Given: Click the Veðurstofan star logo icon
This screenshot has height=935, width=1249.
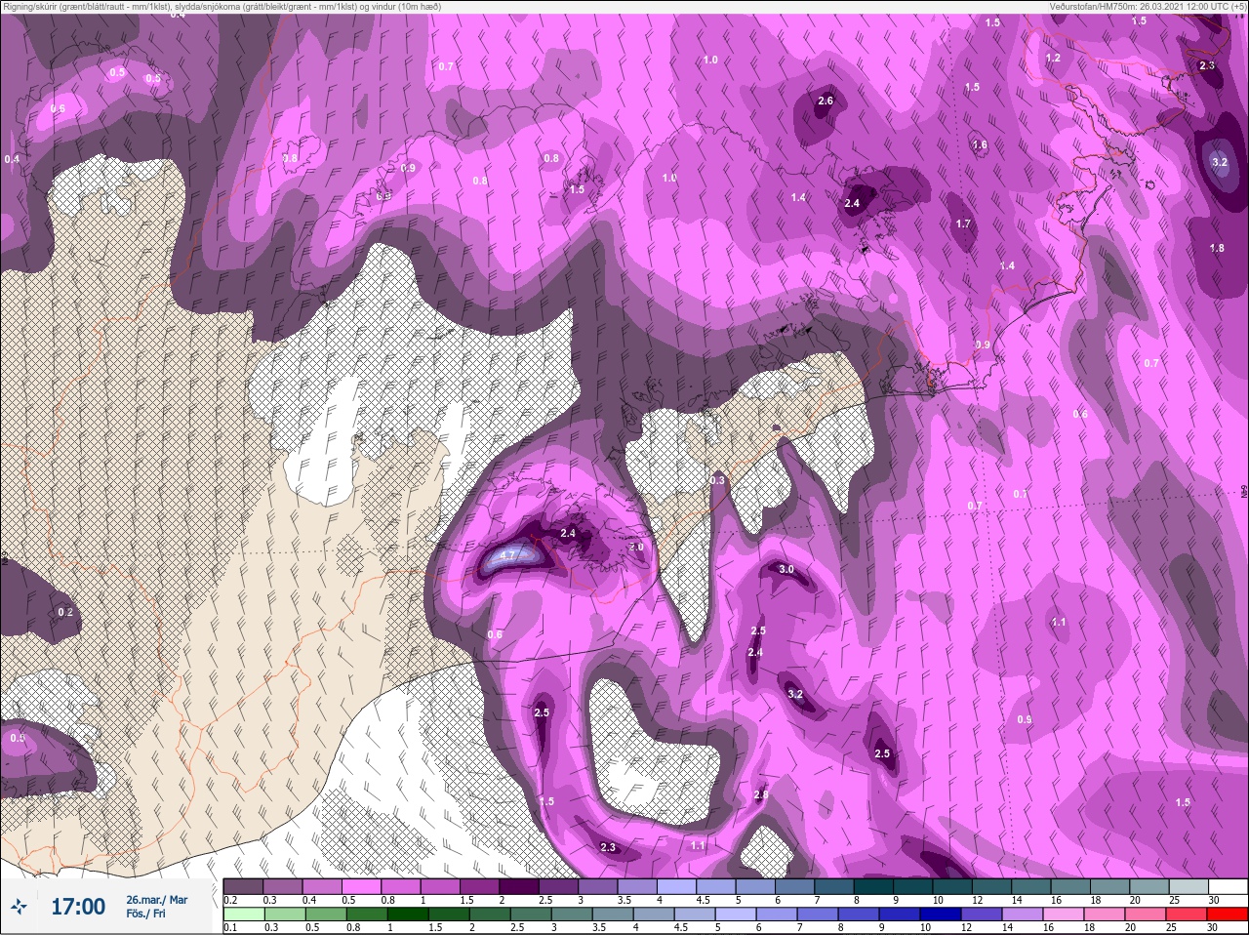Looking at the screenshot, I should 19,906.
